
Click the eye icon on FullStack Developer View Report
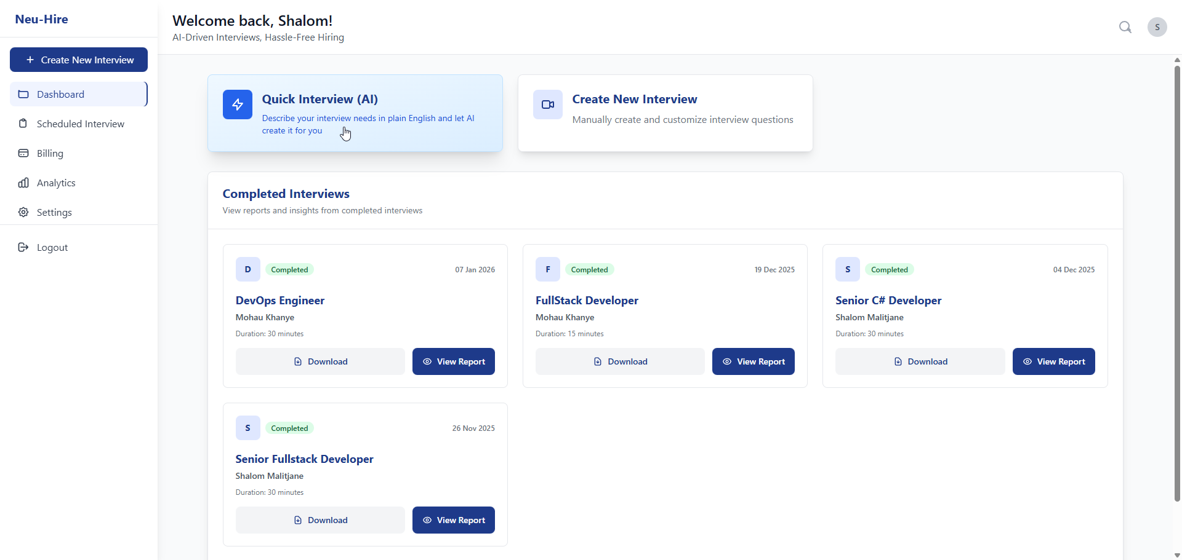(728, 361)
